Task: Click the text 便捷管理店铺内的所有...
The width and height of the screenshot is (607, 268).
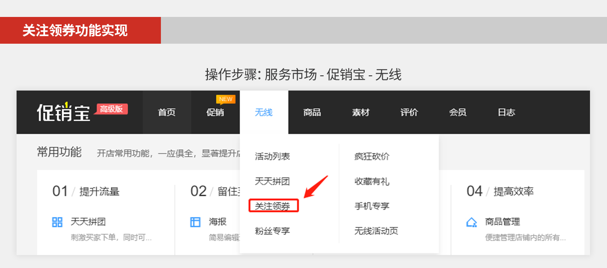Action: tap(526, 238)
